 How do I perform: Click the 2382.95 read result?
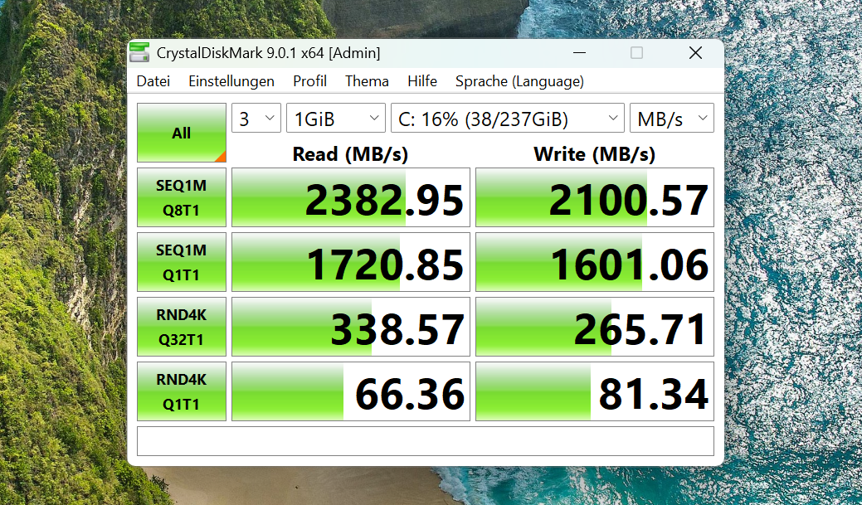click(351, 197)
